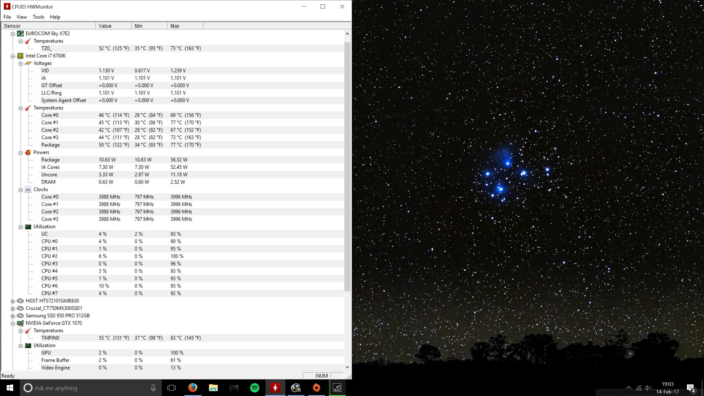
Task: Click the Intel Core i7 CPU chip icon
Action: (x=20, y=56)
